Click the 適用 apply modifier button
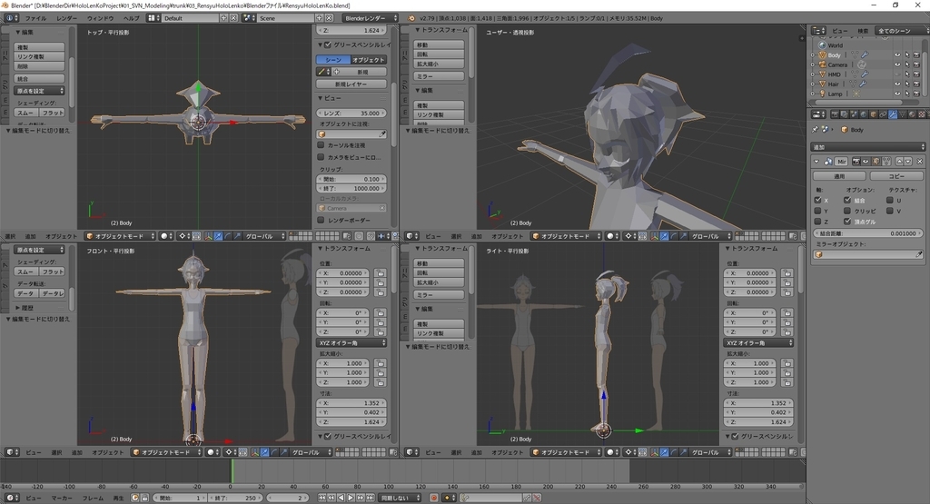 point(838,176)
